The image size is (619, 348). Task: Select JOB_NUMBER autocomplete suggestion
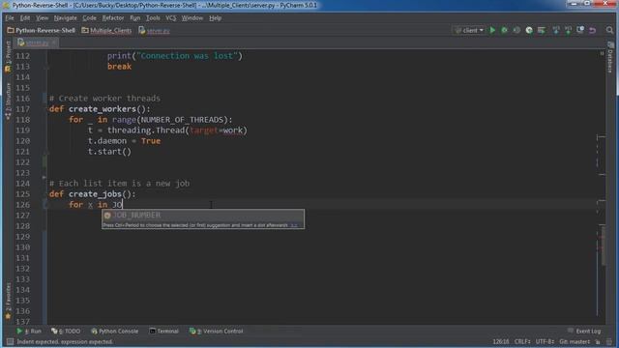(203, 215)
